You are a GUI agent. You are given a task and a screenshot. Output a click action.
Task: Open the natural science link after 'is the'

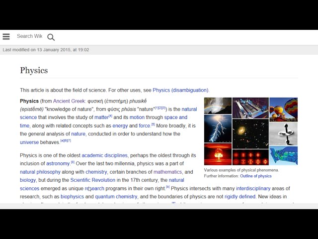coord(108,113)
